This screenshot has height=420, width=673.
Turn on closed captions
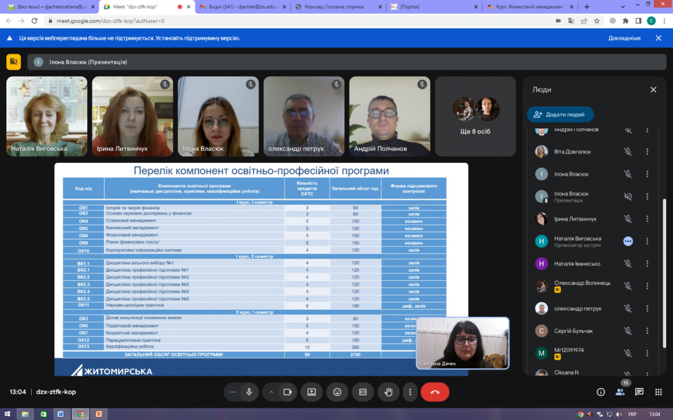coord(363,392)
